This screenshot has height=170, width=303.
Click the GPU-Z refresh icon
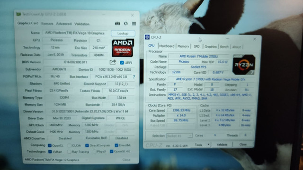click(x=126, y=24)
